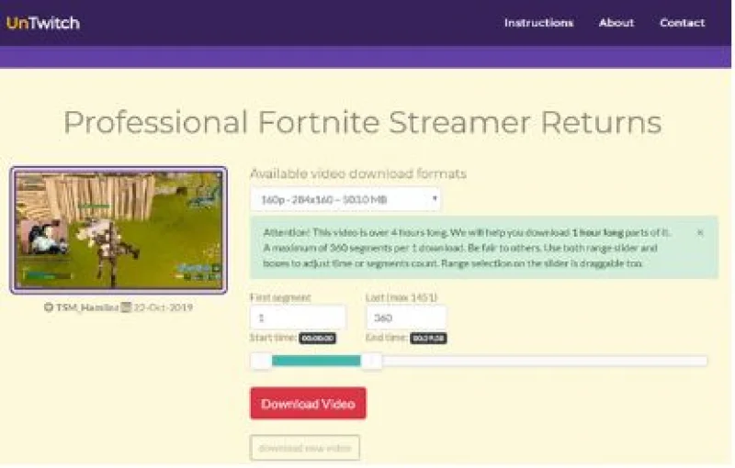Screen dimensions: 735x468
Task: Go to the About page
Action: pos(616,23)
